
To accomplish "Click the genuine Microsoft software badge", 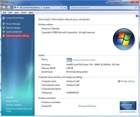I will tap(128, 106).
